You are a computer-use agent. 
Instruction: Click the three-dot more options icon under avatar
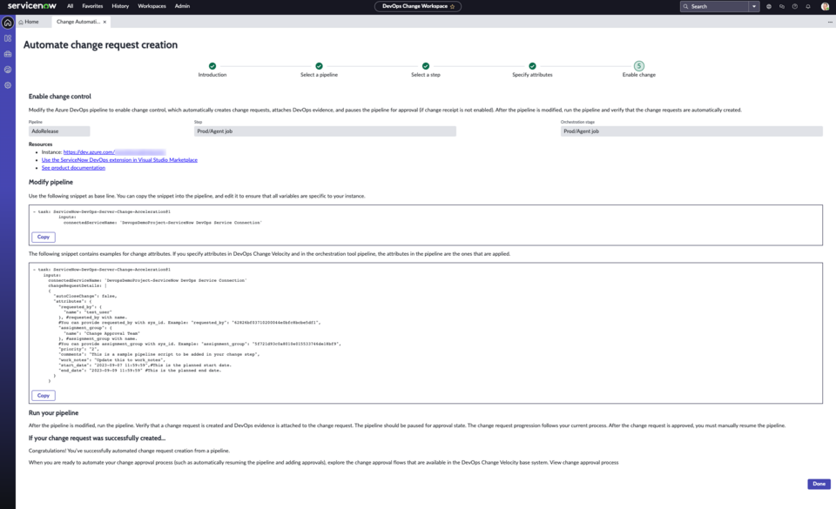(x=830, y=22)
